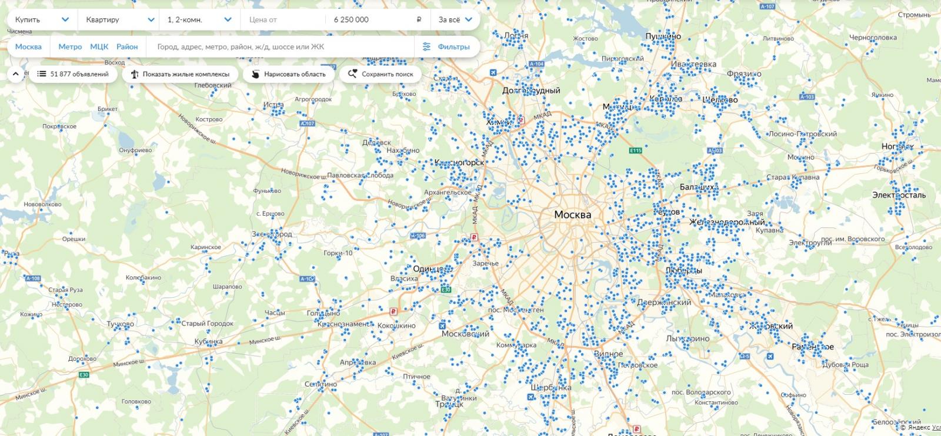This screenshot has height=436, width=941.
Task: Click the Литвиново map label
Action: (x=778, y=39)
